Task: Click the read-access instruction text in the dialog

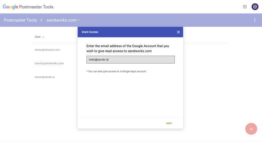Action: pyautogui.click(x=128, y=48)
